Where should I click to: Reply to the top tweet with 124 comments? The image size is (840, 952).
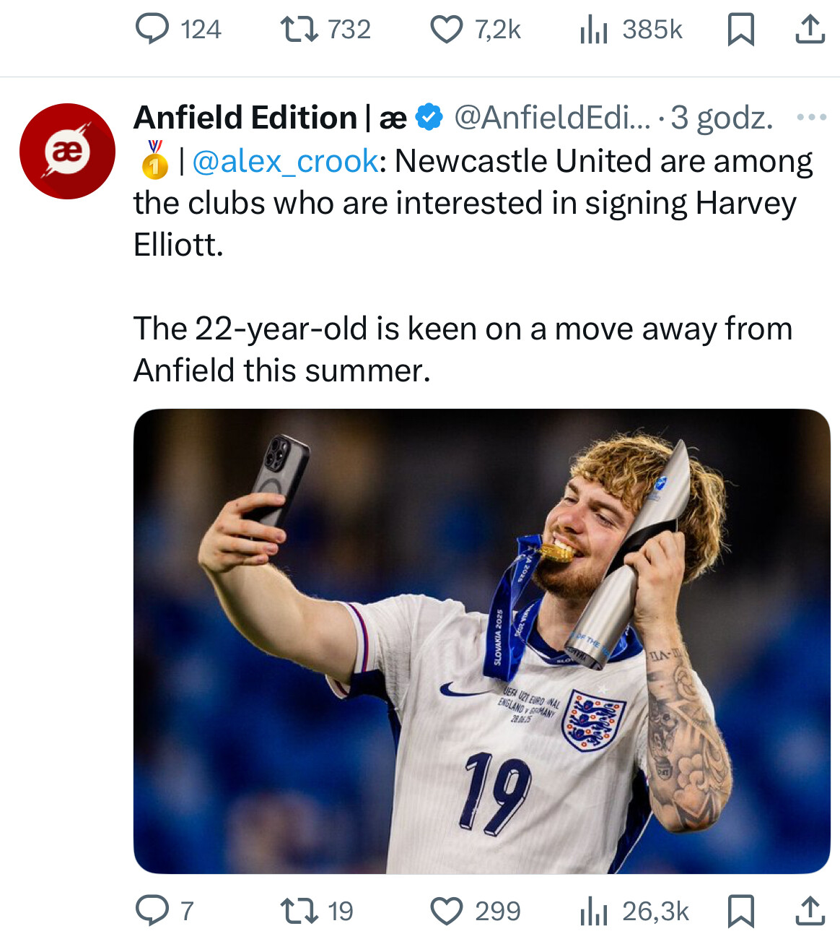[x=152, y=30]
